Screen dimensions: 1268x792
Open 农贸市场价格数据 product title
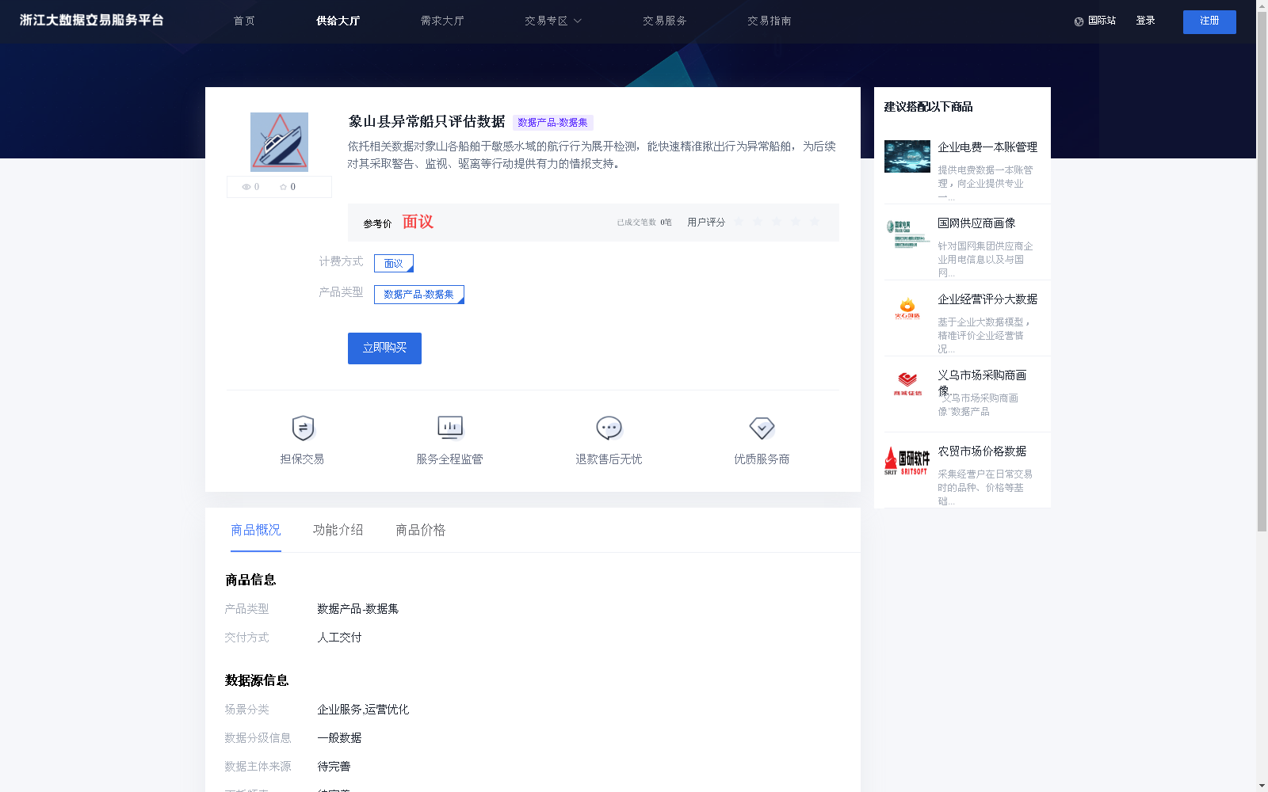click(983, 451)
